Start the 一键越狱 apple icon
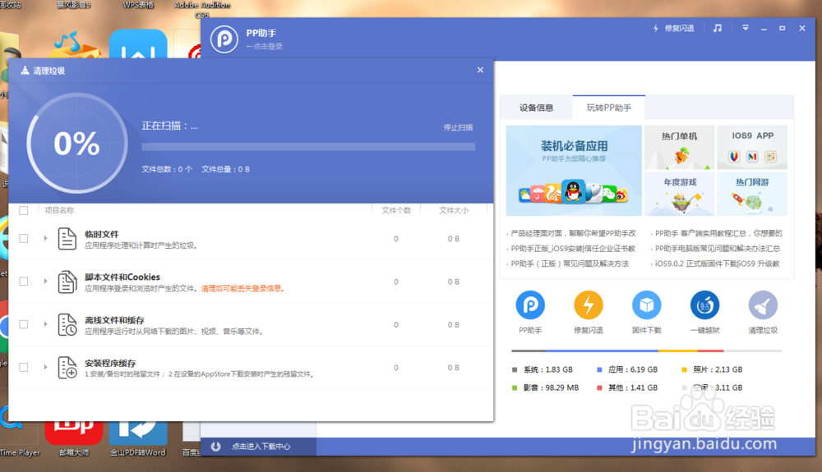822x472 pixels. [704, 305]
